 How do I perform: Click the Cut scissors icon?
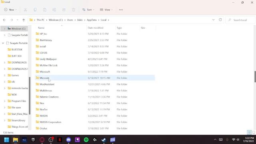(25, 10)
